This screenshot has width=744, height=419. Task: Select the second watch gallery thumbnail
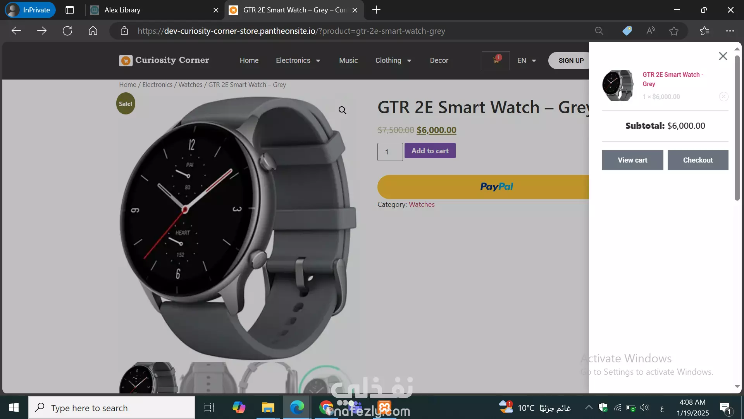pyautogui.click(x=208, y=378)
